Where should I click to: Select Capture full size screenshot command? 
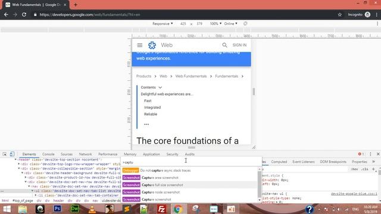click(190, 185)
